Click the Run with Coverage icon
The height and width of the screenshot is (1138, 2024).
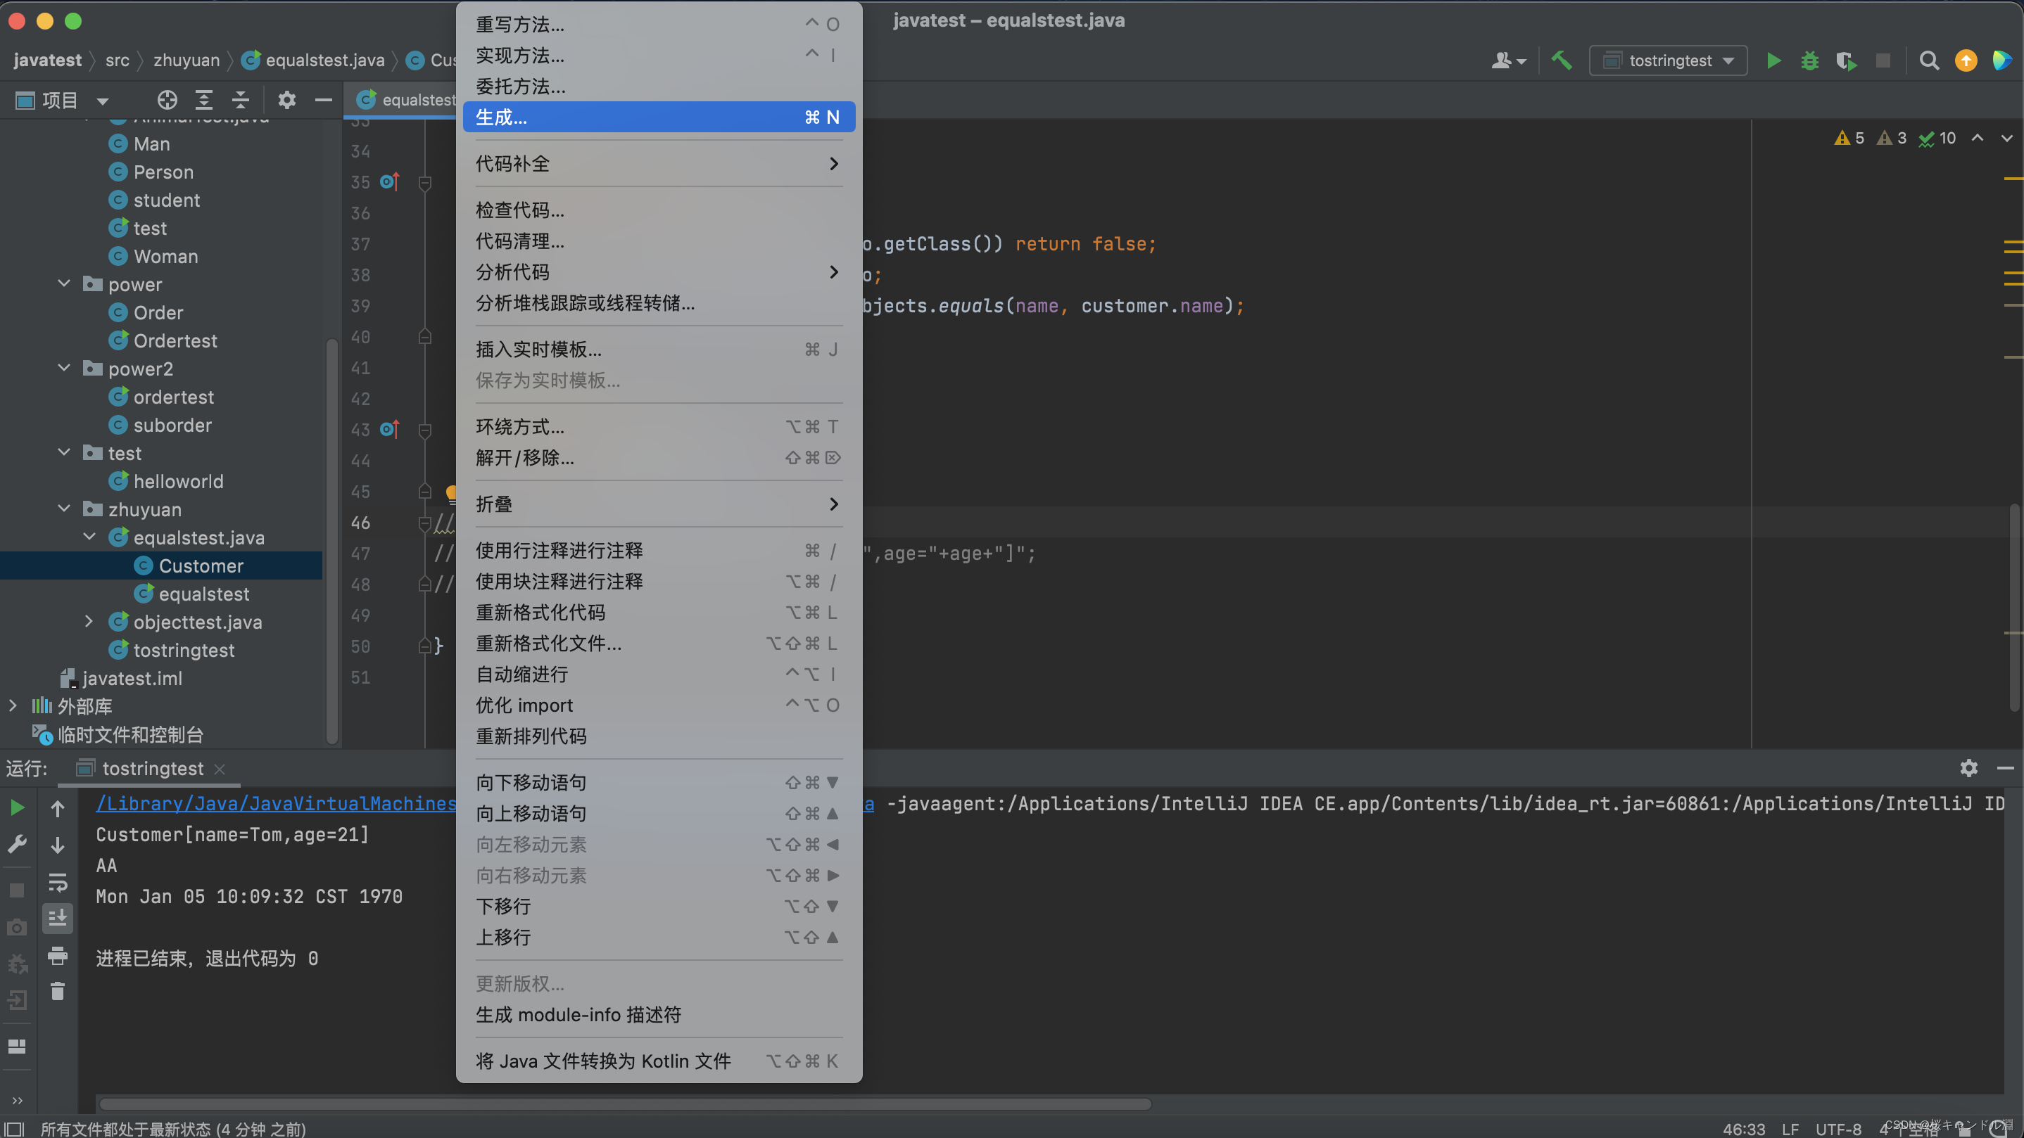(x=1846, y=60)
